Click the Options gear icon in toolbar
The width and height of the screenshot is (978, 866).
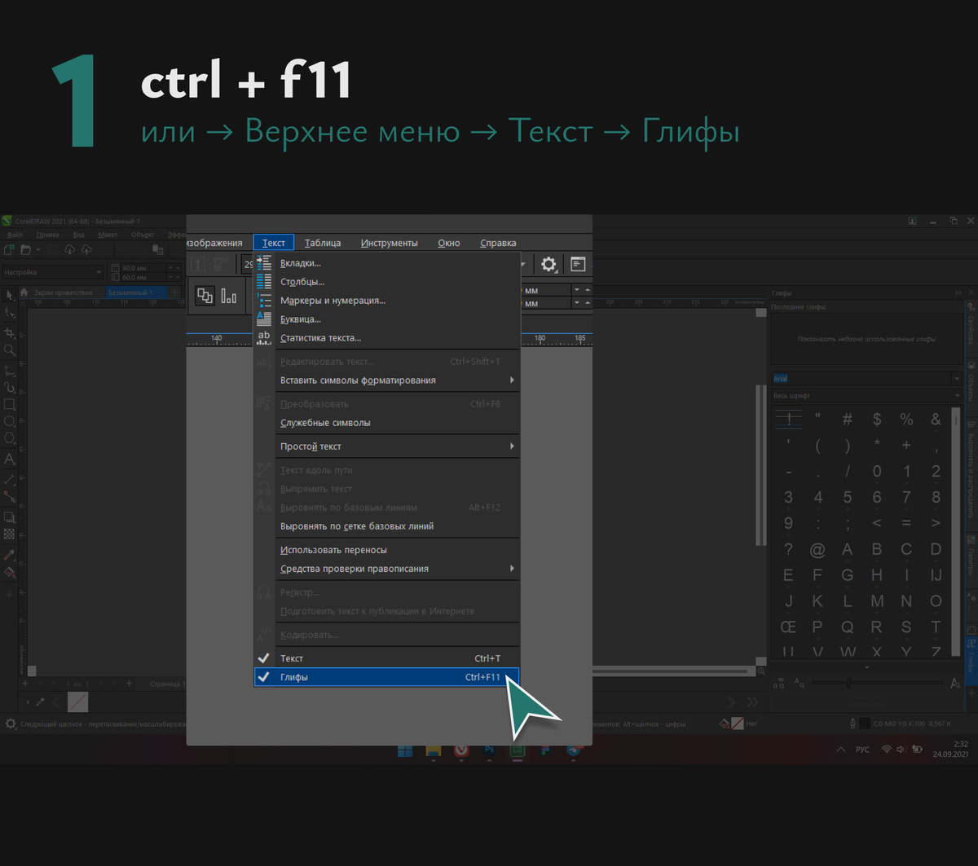click(x=549, y=264)
